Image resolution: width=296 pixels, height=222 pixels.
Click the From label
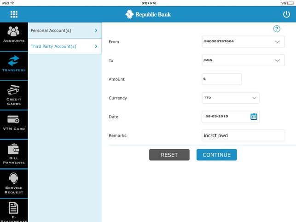point(114,42)
